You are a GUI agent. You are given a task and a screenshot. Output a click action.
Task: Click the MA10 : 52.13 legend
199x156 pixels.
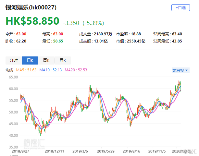(51, 70)
